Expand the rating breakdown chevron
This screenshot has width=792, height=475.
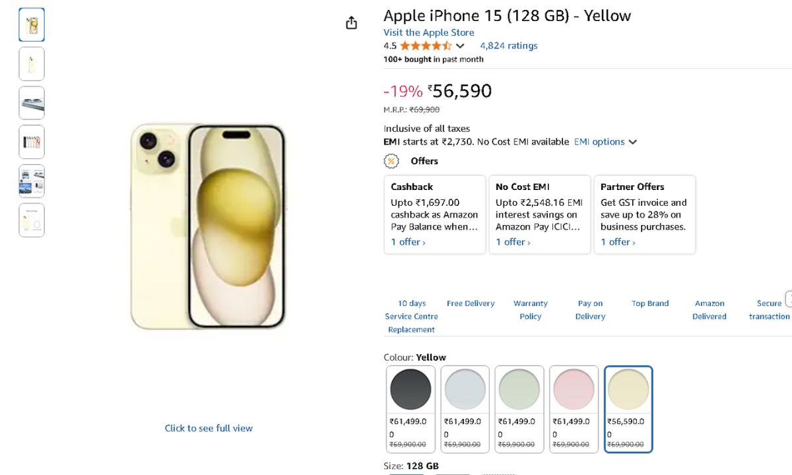click(x=460, y=46)
